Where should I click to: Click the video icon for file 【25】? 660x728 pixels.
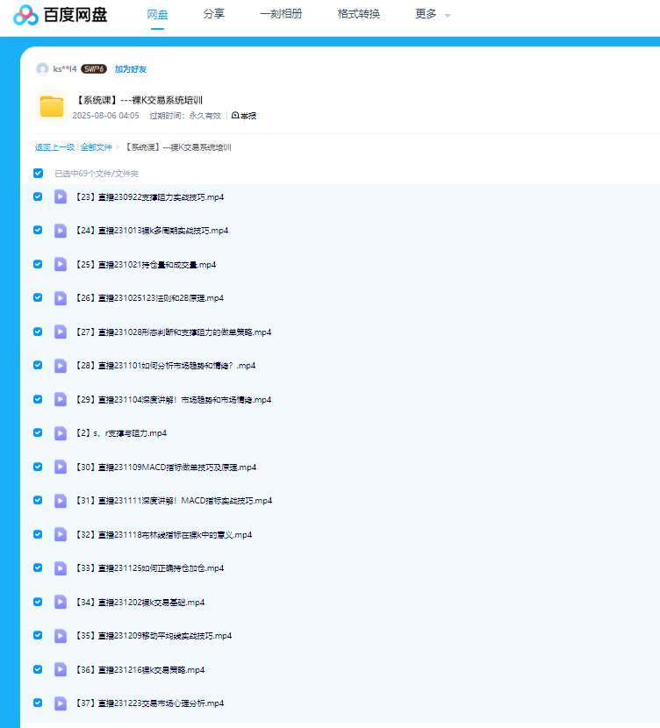click(x=61, y=264)
